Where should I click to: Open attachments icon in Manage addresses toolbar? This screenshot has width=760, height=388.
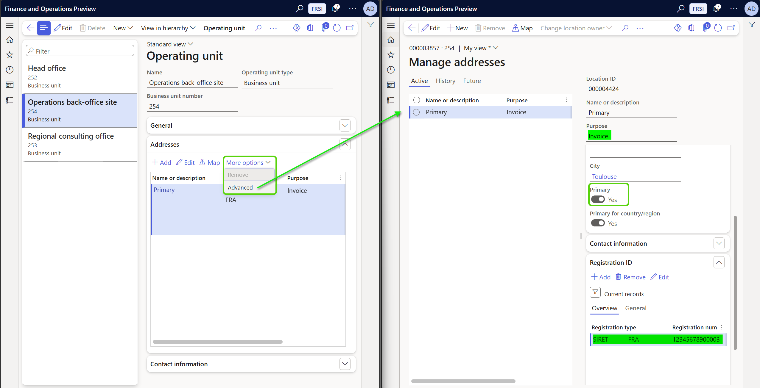tap(706, 27)
